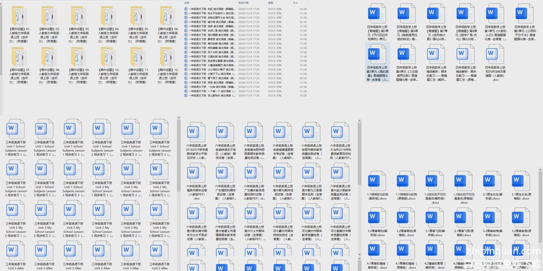Click the 类型 column header

[271, 3]
